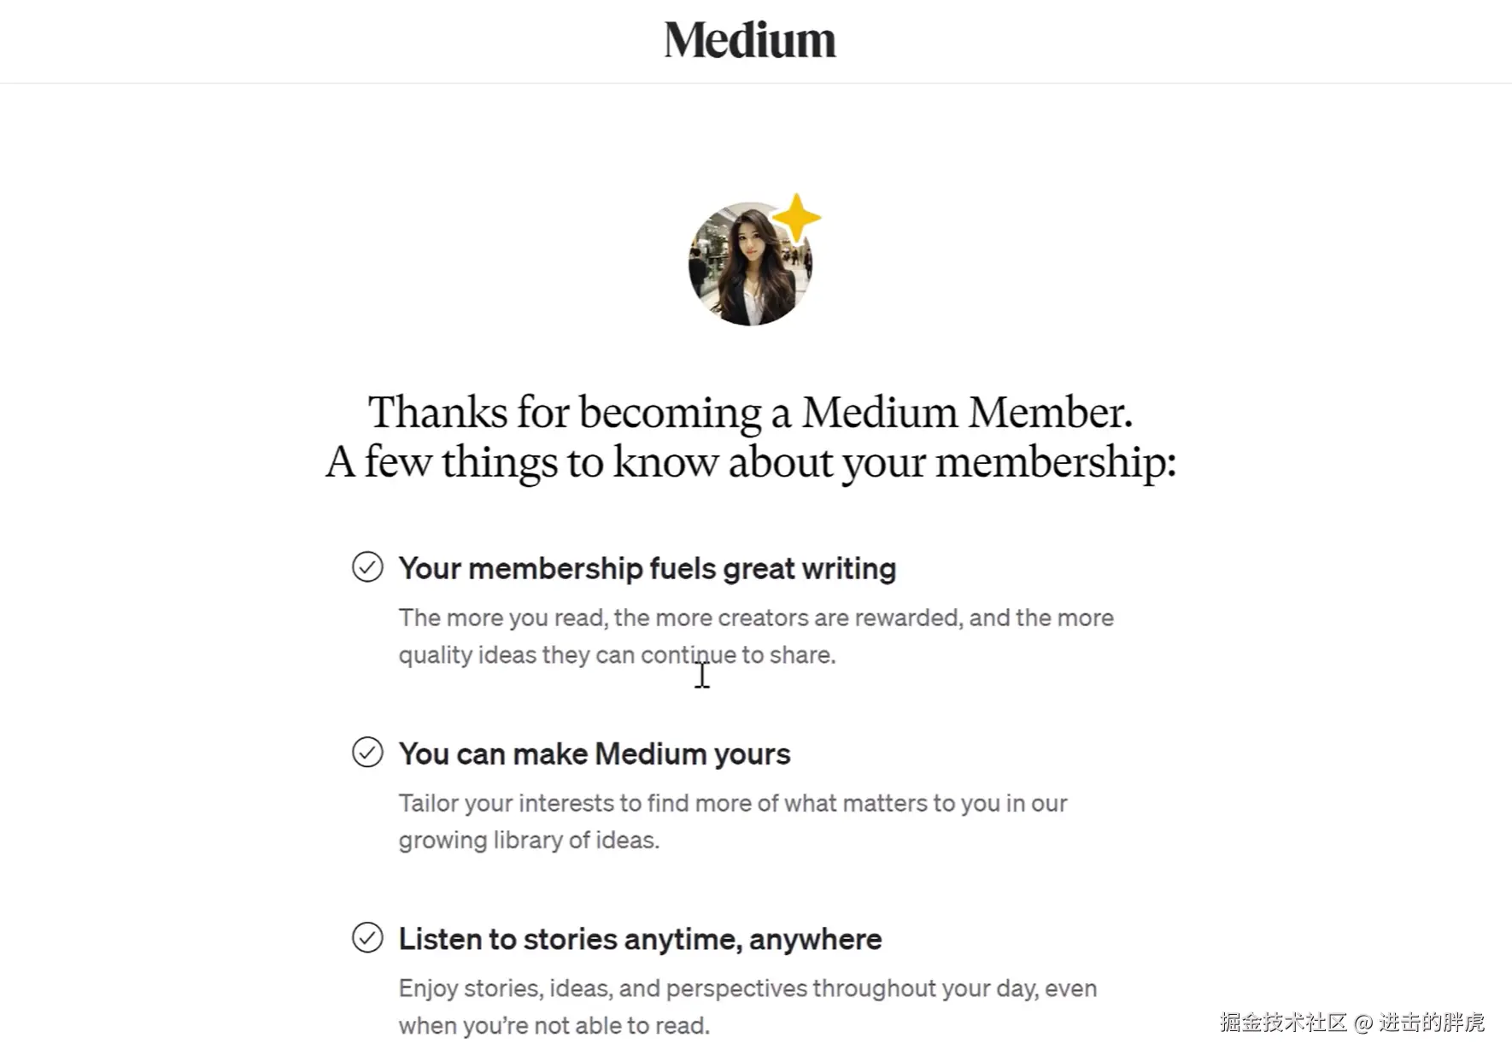Click the checkmark beside make Medium yours
The image size is (1512, 1061).
[x=367, y=753]
